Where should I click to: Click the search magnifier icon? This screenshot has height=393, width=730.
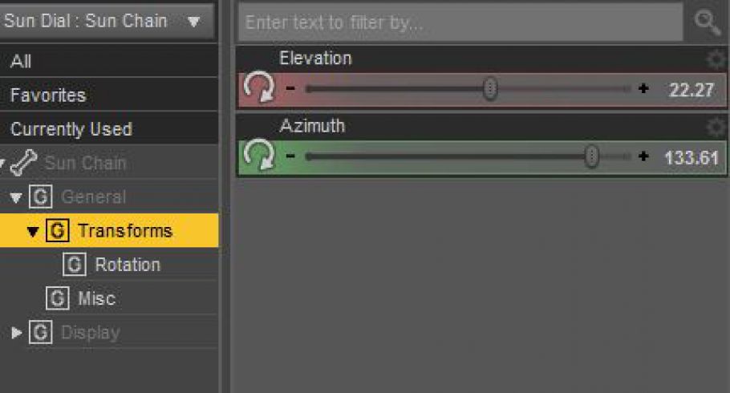pyautogui.click(x=706, y=23)
